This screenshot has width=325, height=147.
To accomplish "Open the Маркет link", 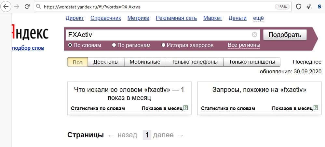I will 213,18.
